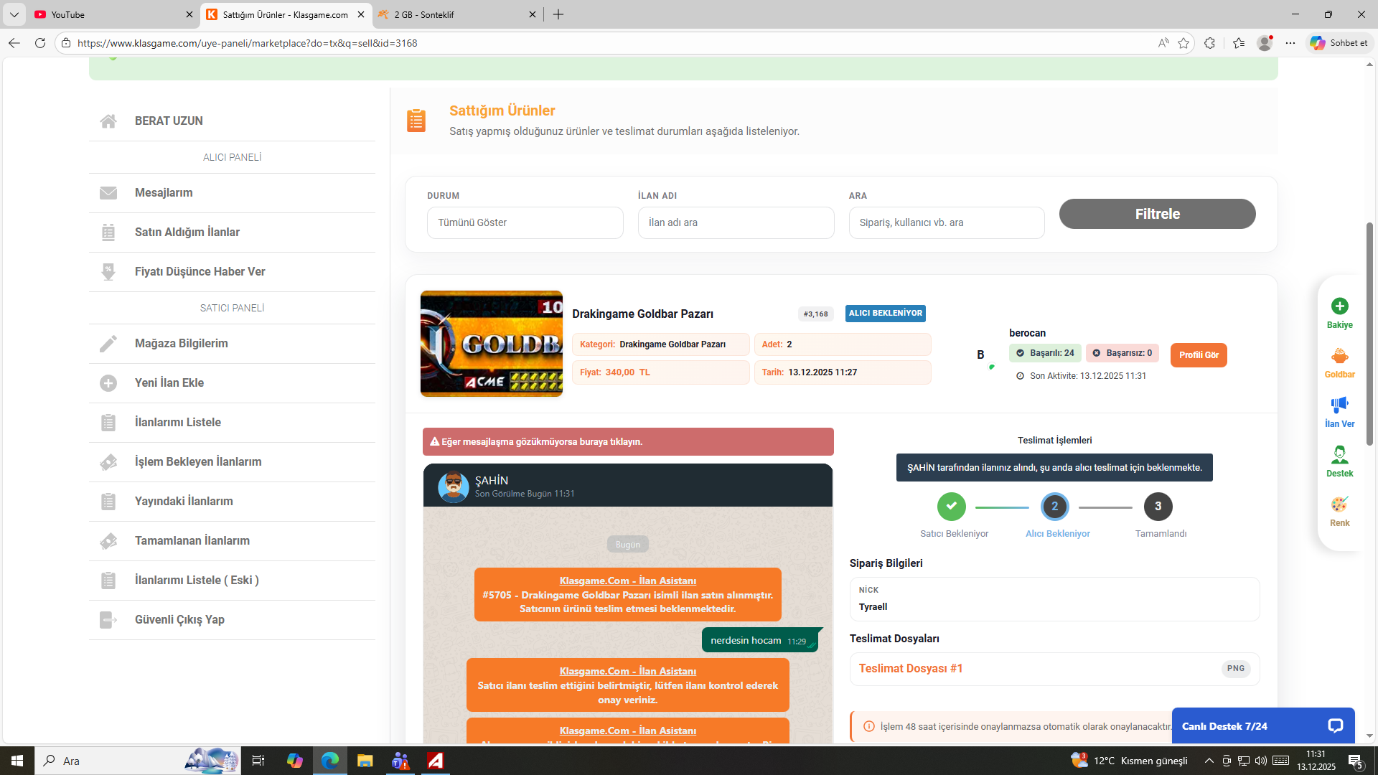Click the browser address bar URL
The height and width of the screenshot is (775, 1378).
(248, 43)
